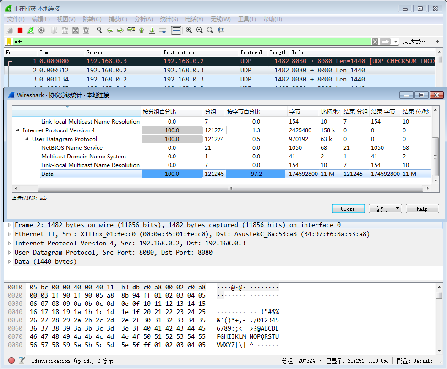Viewport: 447px width, 369px height.
Task: Expand Internet Protocol Version 4 packet details
Action: (10, 244)
